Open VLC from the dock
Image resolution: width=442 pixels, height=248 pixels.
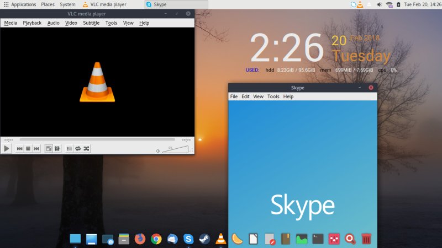point(220,239)
